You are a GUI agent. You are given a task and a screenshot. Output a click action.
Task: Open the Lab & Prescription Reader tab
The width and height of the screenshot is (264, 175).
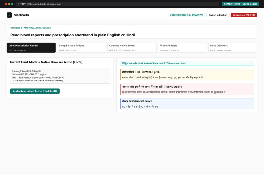31,48
